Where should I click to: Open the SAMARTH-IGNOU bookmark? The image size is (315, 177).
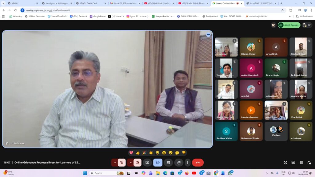57,16
